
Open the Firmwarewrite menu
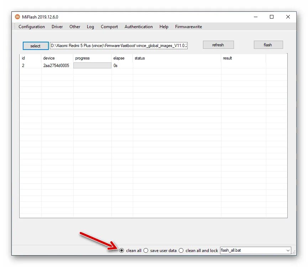pos(188,27)
